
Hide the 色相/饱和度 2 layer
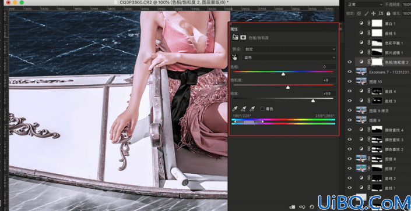[349, 62]
